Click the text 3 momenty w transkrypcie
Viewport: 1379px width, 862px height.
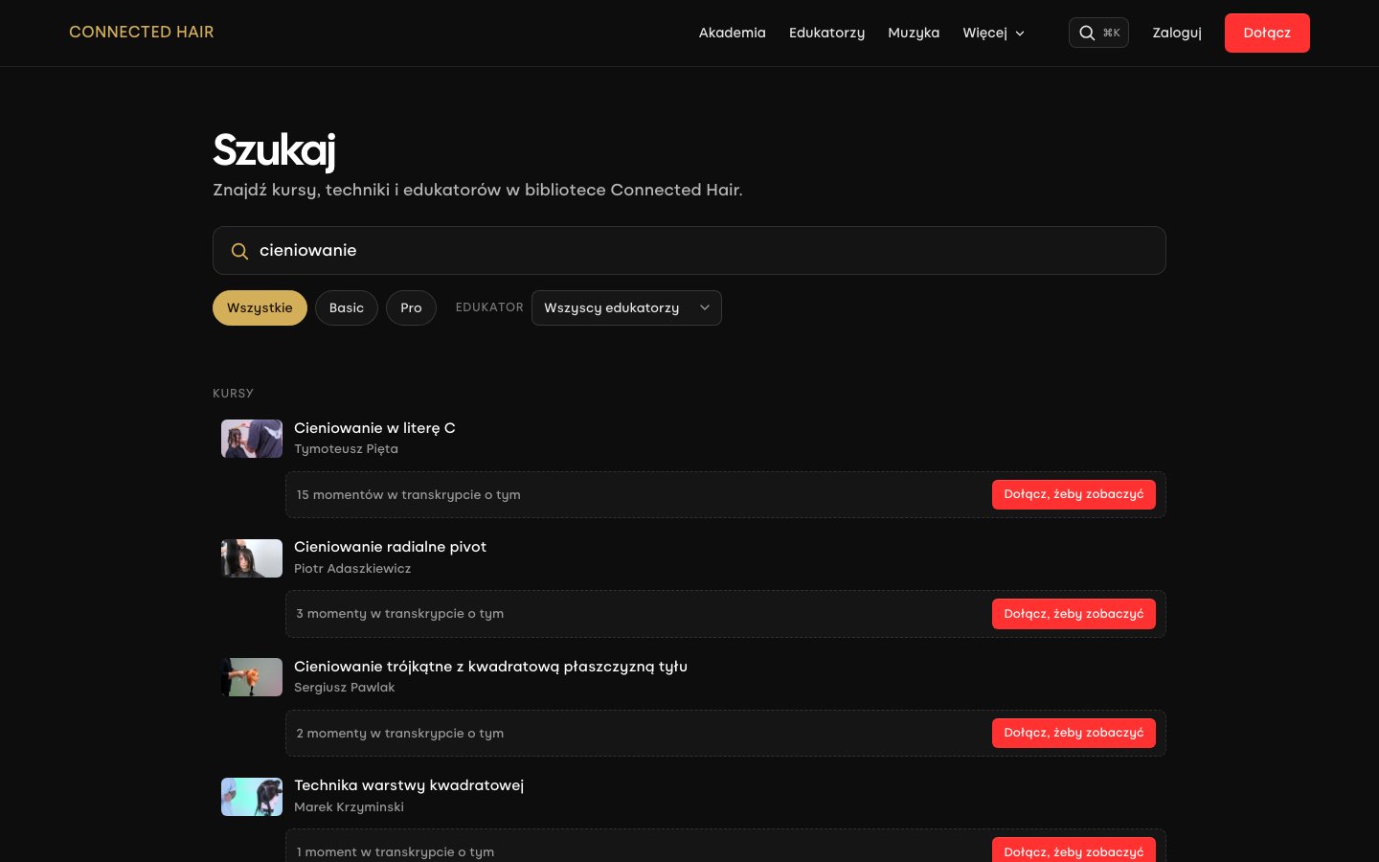point(380,614)
